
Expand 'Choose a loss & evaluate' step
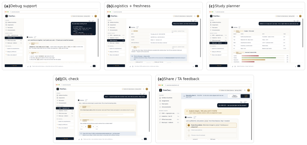pos(212,135)
